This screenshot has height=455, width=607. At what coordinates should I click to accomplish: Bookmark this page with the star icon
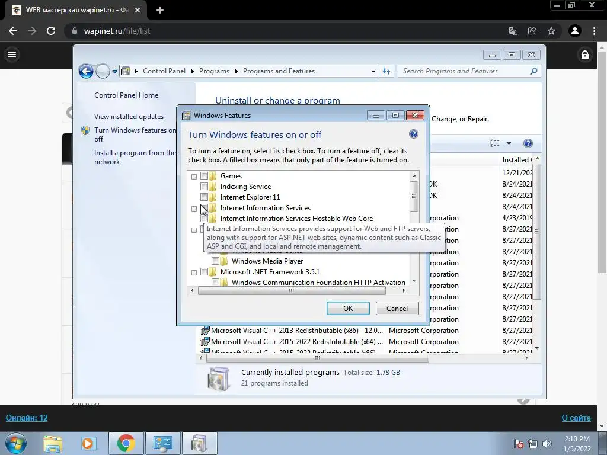click(x=551, y=31)
